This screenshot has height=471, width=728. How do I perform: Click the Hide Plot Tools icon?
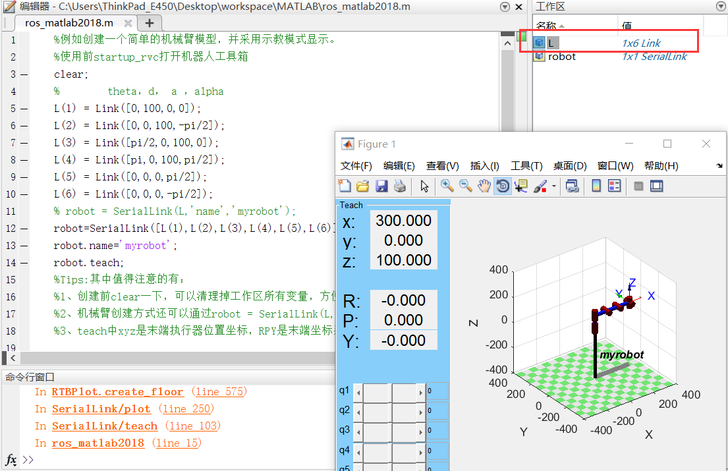coord(638,186)
